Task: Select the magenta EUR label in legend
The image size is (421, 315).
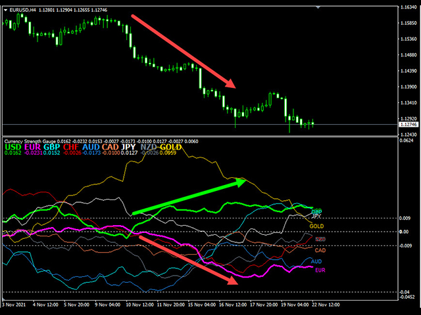Action: [32, 147]
